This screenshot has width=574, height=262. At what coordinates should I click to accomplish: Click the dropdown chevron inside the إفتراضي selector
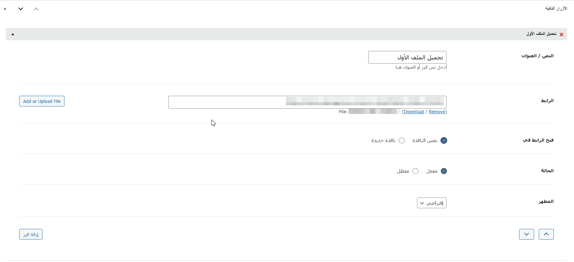coord(422,203)
